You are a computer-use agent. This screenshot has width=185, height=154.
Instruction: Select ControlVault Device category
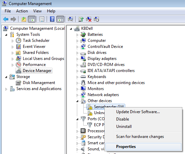(105, 47)
